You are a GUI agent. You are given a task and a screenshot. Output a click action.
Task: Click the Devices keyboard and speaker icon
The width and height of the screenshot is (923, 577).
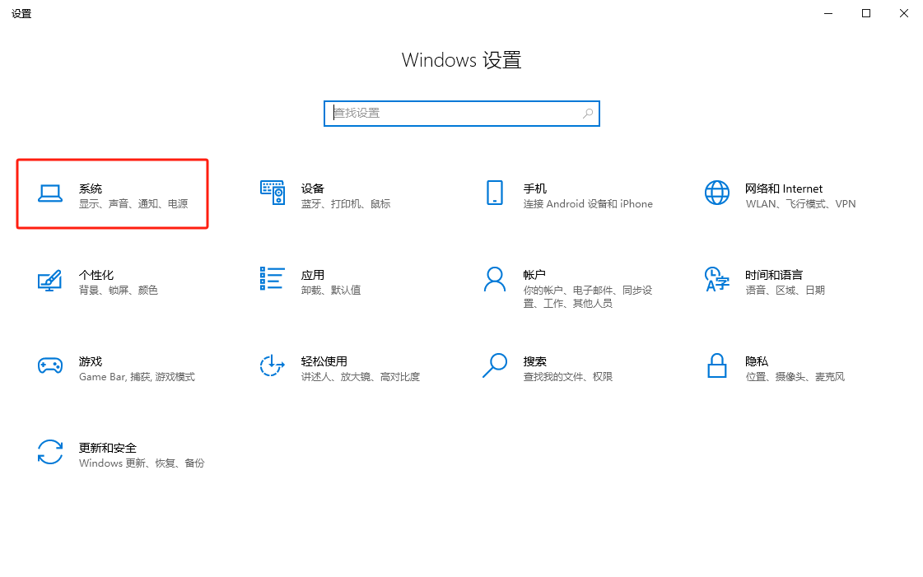(273, 193)
